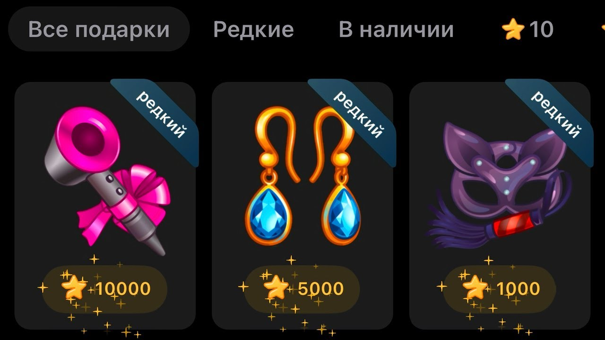Open the В наличии tab
The height and width of the screenshot is (340, 605).
[396, 29]
